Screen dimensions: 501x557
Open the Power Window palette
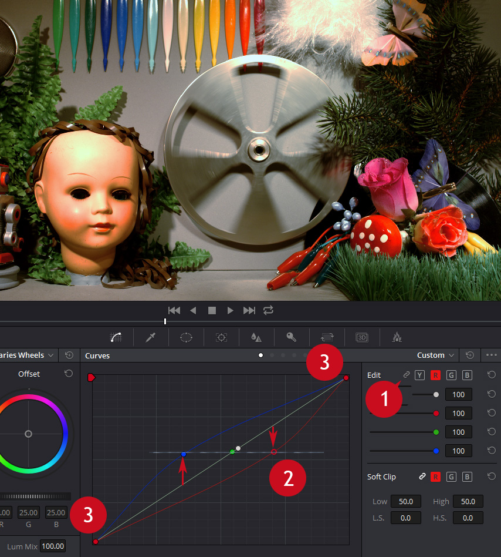(x=186, y=337)
